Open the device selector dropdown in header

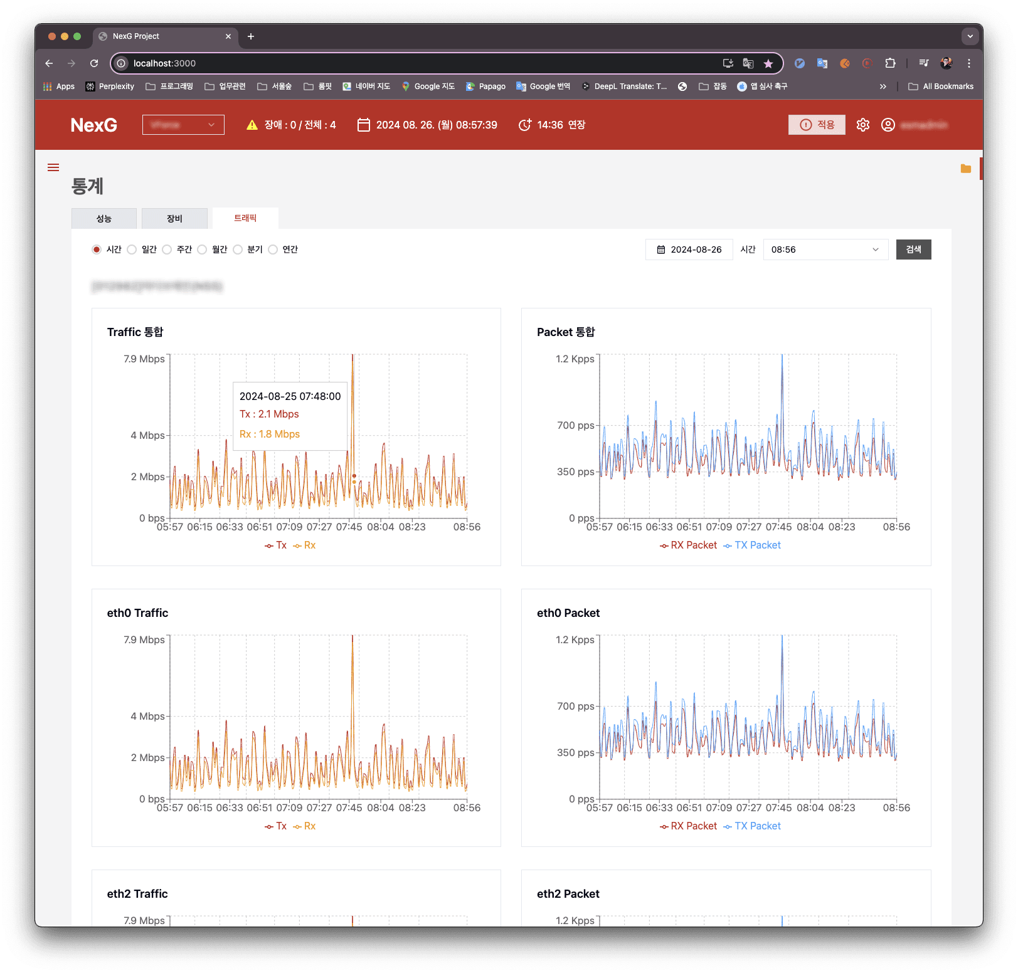[x=183, y=125]
